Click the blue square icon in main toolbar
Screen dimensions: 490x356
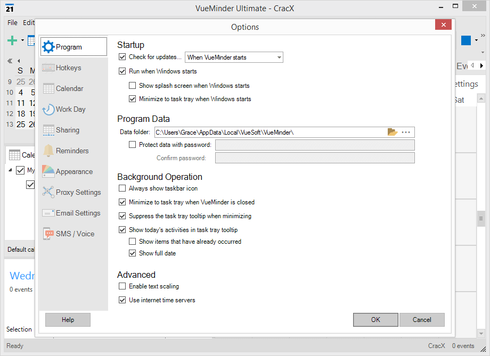(466, 40)
